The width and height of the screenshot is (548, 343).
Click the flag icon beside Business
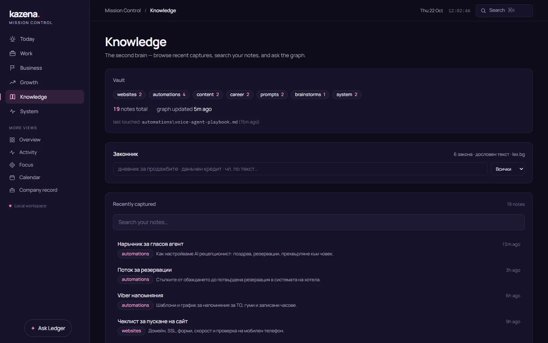(13, 68)
